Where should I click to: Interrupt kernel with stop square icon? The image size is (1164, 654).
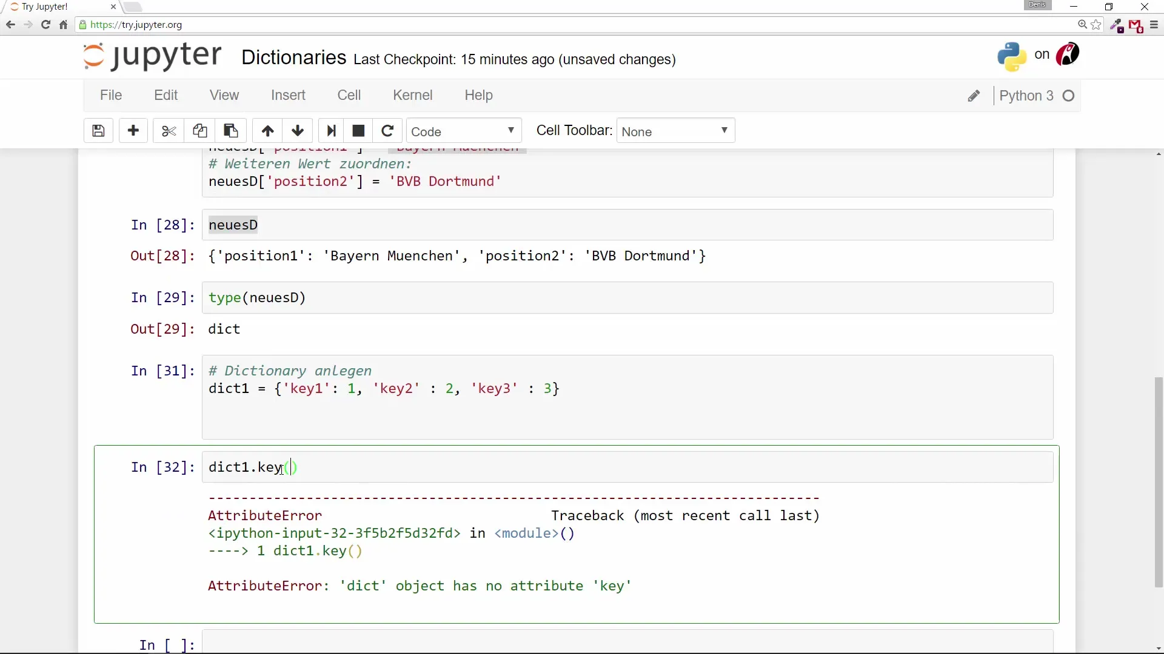tap(358, 131)
